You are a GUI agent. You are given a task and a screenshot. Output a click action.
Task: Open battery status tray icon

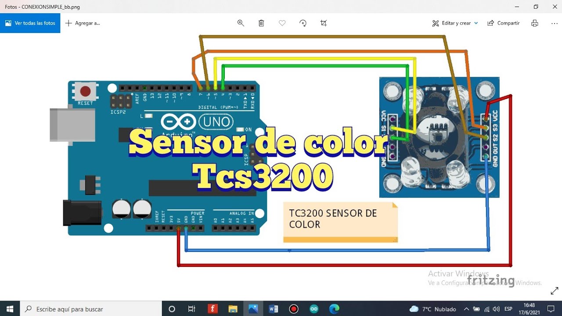pyautogui.click(x=477, y=309)
